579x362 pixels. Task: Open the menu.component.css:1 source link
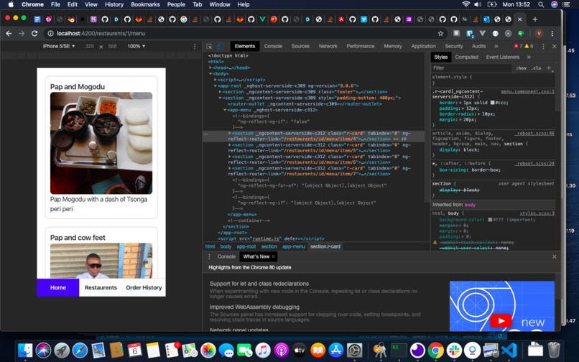point(528,91)
